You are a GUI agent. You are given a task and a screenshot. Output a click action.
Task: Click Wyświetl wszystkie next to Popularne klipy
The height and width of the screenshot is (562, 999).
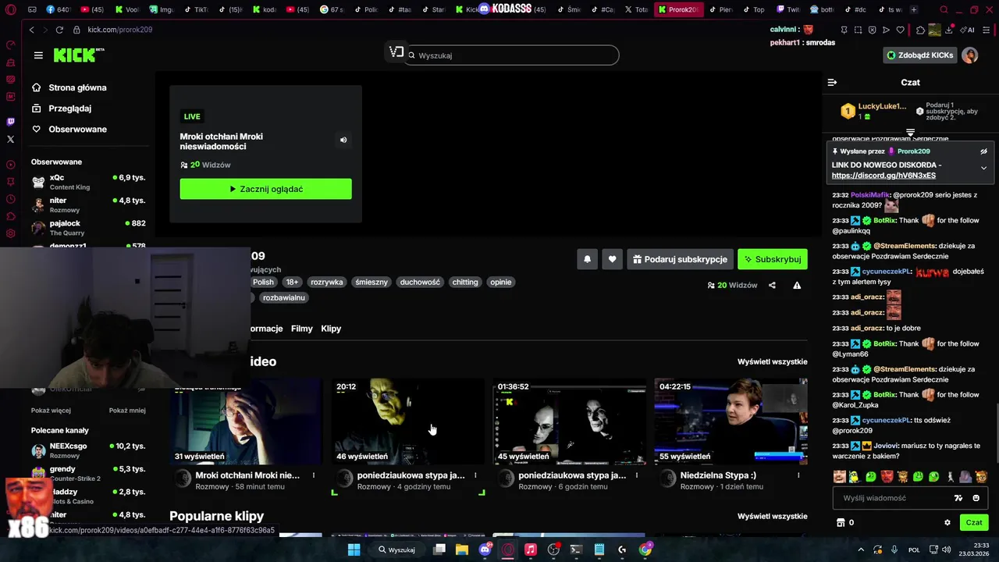tap(773, 516)
